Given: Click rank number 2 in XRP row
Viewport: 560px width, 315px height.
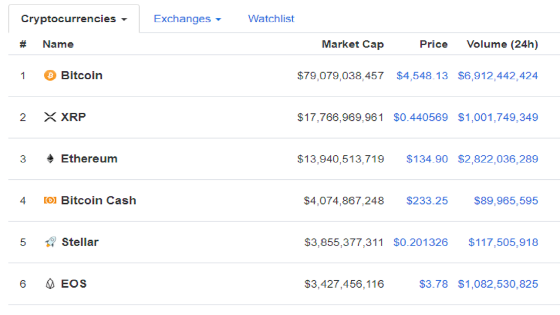Looking at the screenshot, I should click(x=23, y=117).
